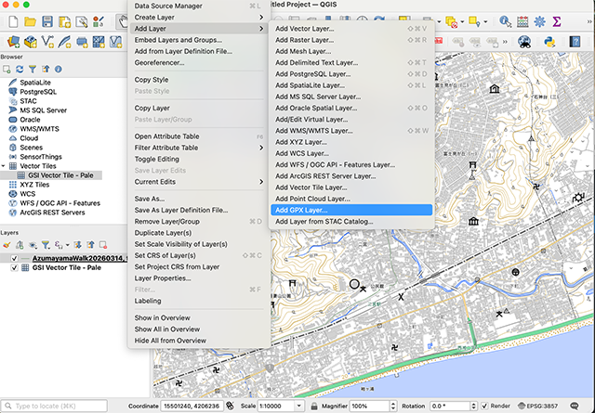The image size is (595, 413).
Task: Open the New Print Layout icon
Action: coord(64,21)
